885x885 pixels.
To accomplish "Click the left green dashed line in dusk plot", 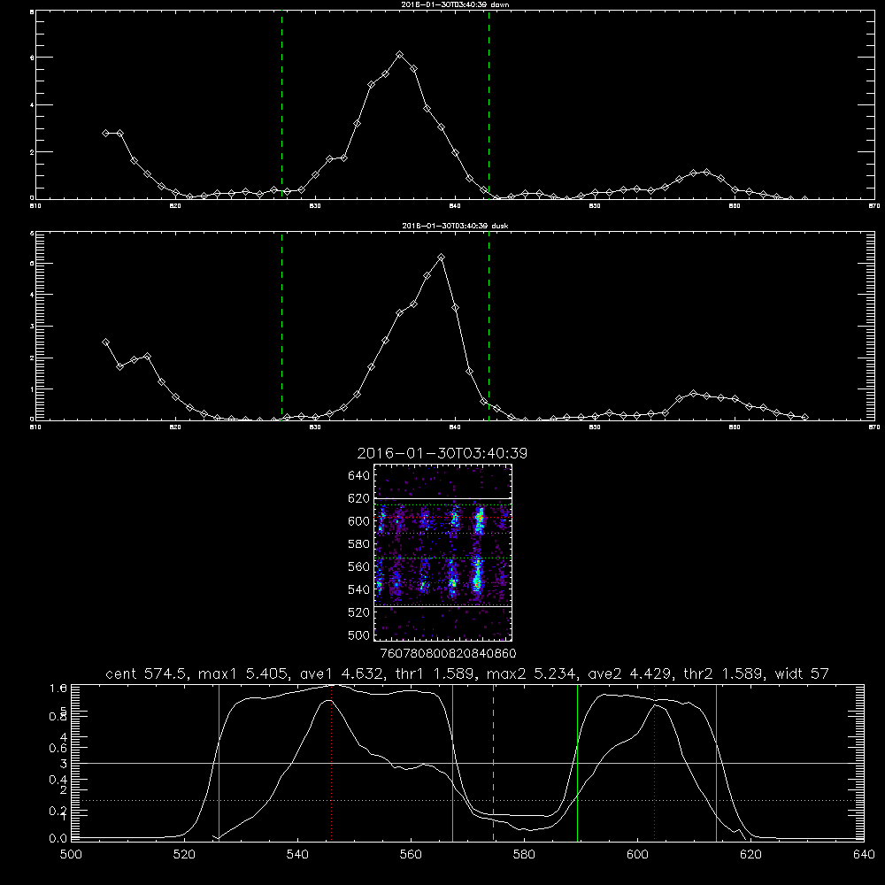I will coord(281,327).
